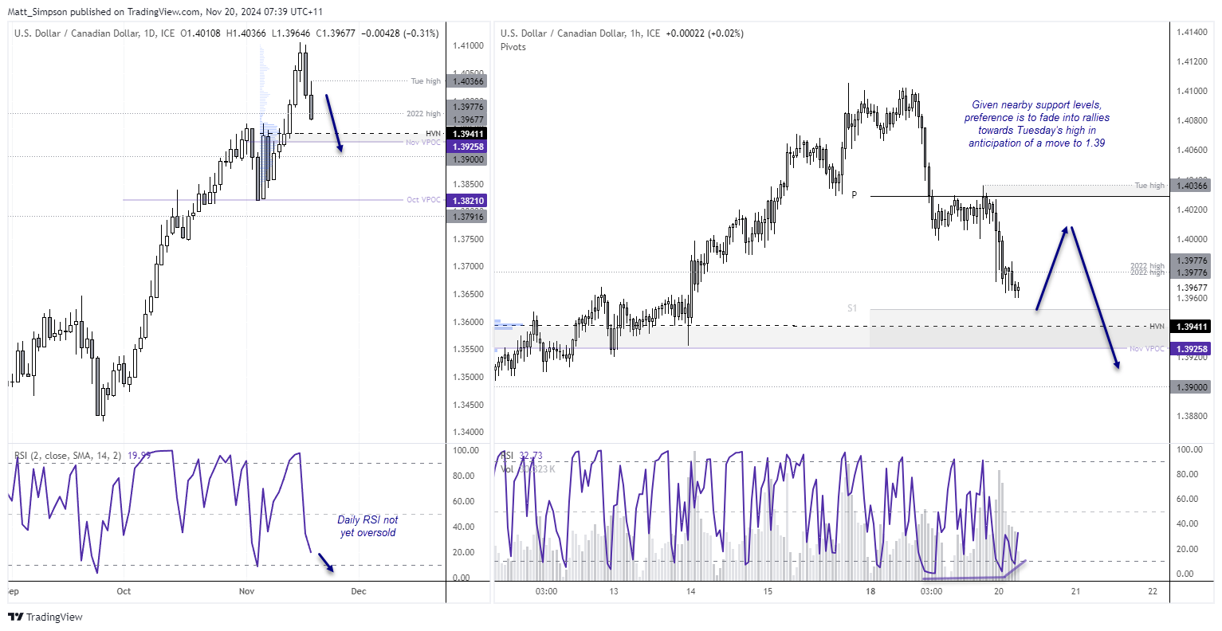The width and height of the screenshot is (1222, 631).
Task: Click the 'Oct' month label on time axis
Action: (x=124, y=591)
